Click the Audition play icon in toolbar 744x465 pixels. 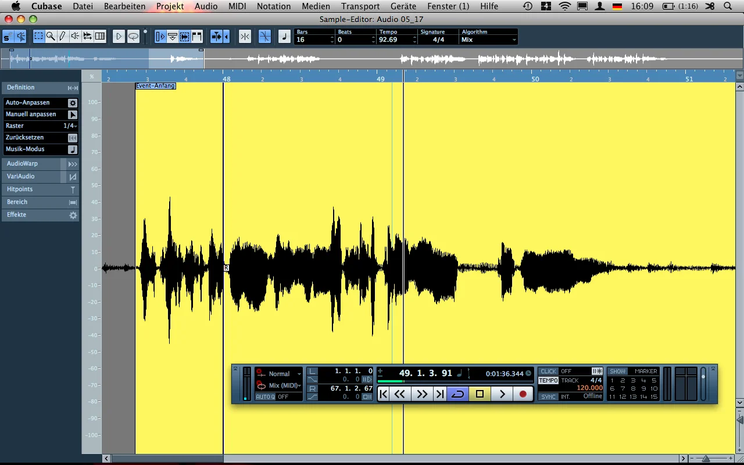tap(119, 37)
